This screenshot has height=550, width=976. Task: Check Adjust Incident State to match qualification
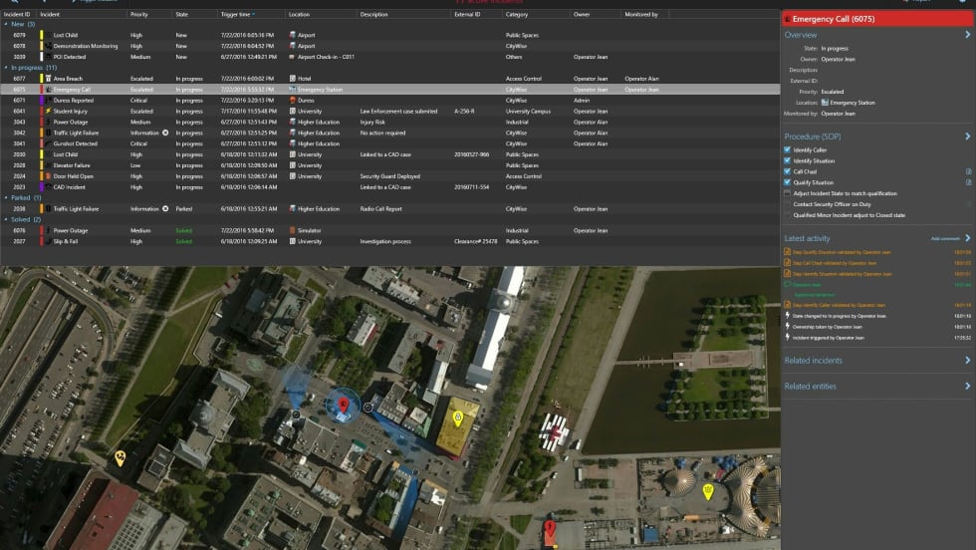pyautogui.click(x=788, y=193)
